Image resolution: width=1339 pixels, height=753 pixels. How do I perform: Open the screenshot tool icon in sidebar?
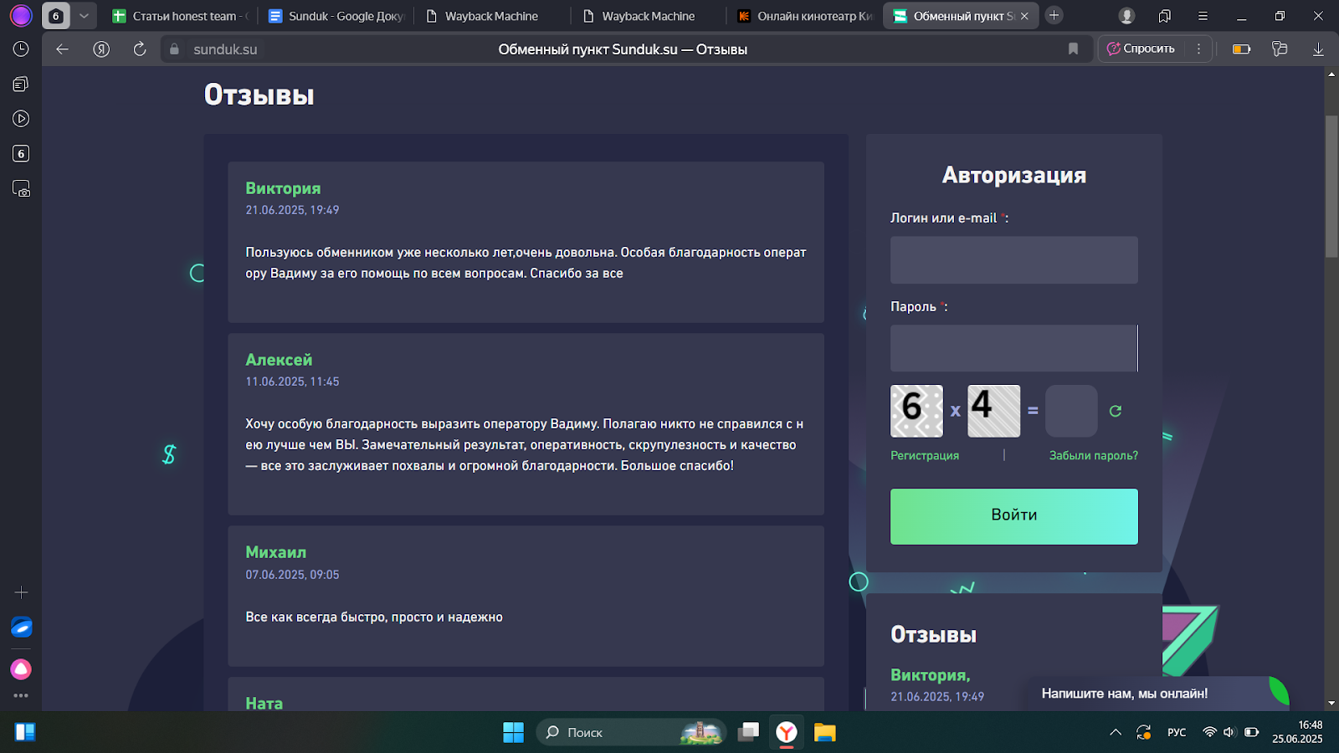[x=21, y=188]
